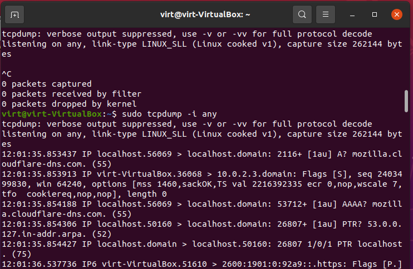
Task: Open the hamburger menu
Action: (326, 14)
